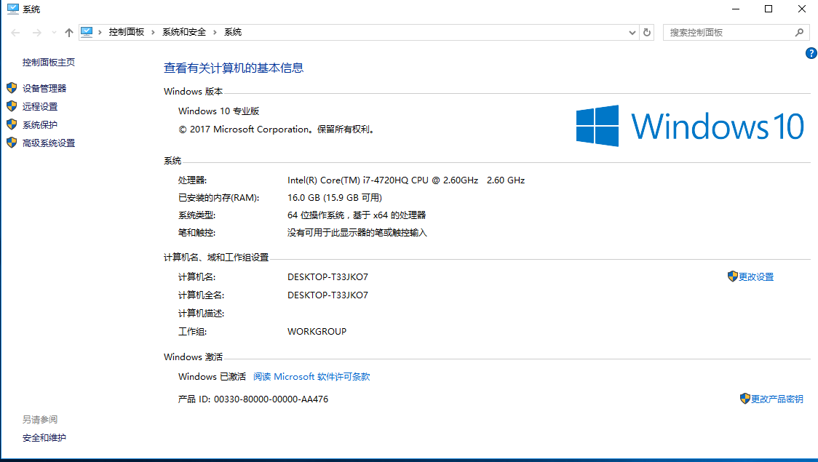
Task: Refresh the page with refresh icon
Action: point(647,32)
